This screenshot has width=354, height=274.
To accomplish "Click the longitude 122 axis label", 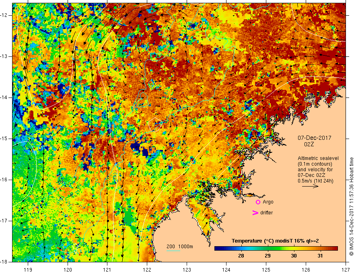I will 147,270.
